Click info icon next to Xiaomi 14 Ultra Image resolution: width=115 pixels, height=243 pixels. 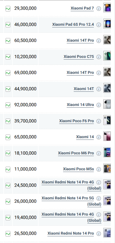click(99, 105)
